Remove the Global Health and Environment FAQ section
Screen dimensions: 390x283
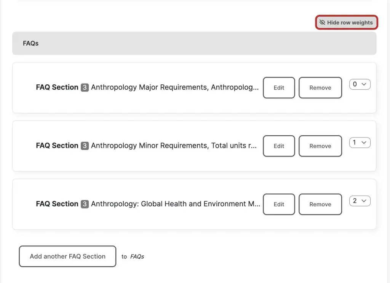(x=320, y=204)
